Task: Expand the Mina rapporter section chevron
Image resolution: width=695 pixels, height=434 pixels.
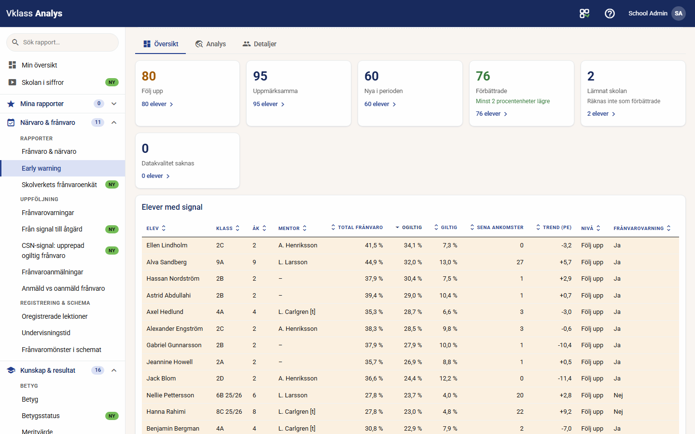Action: pos(114,104)
